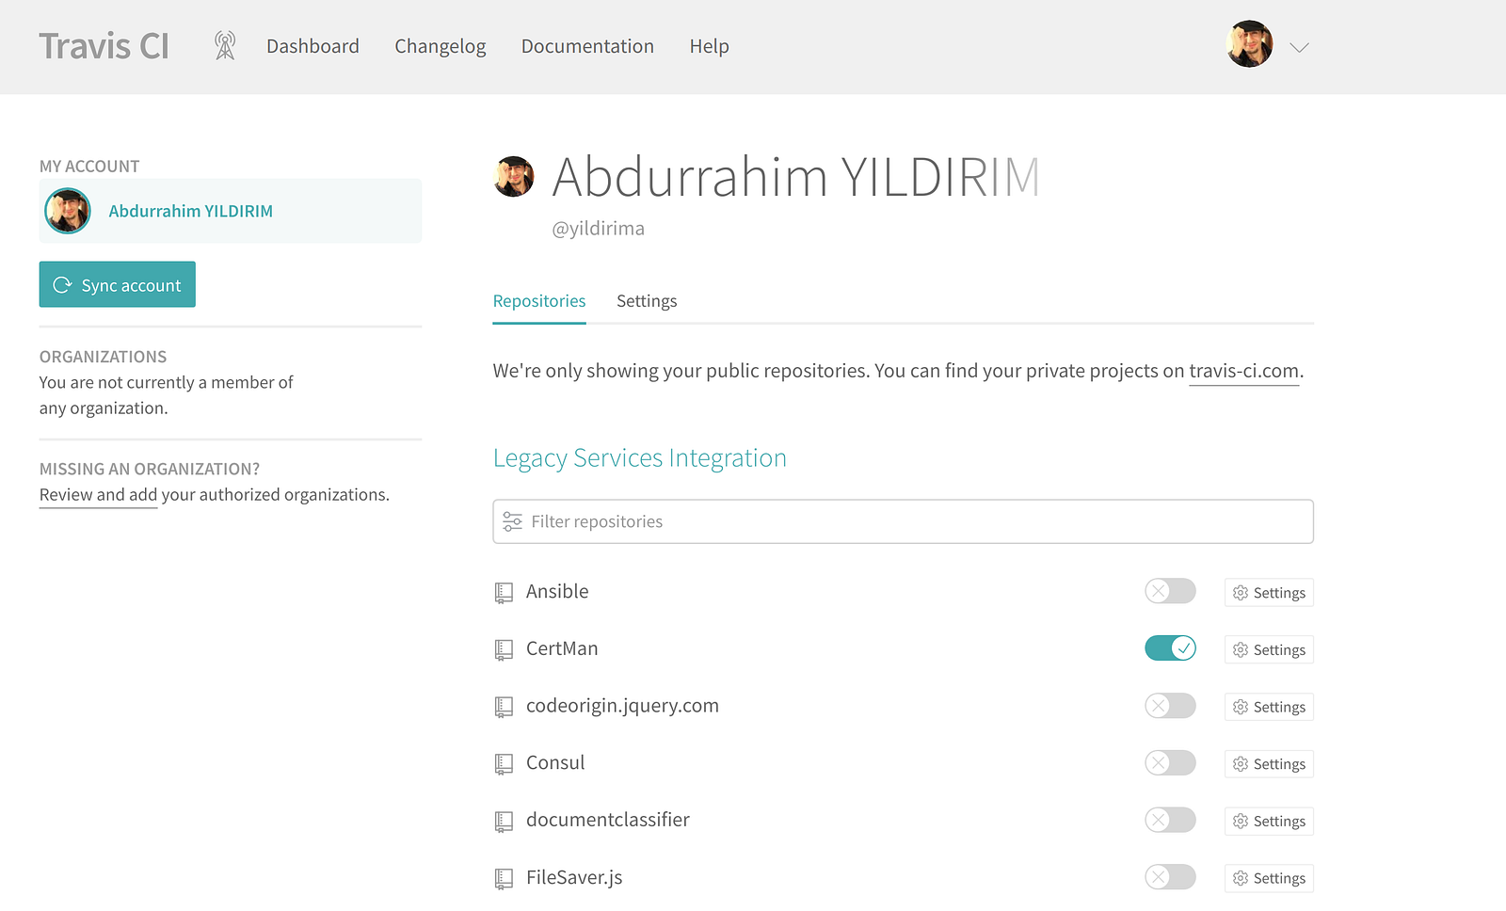Enable the Ansible repository toggle
The width and height of the screenshot is (1506, 911).
1170,591
